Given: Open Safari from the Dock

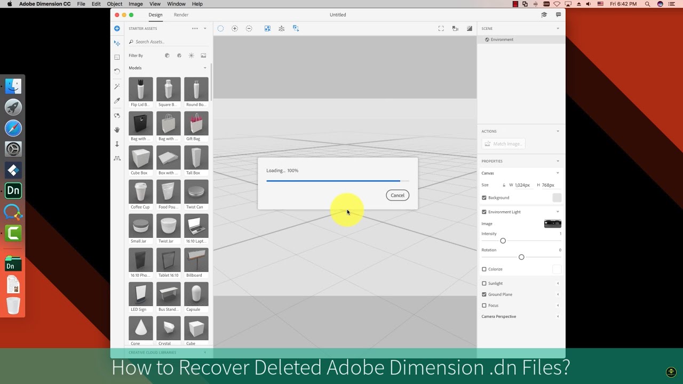Looking at the screenshot, I should click(x=13, y=128).
